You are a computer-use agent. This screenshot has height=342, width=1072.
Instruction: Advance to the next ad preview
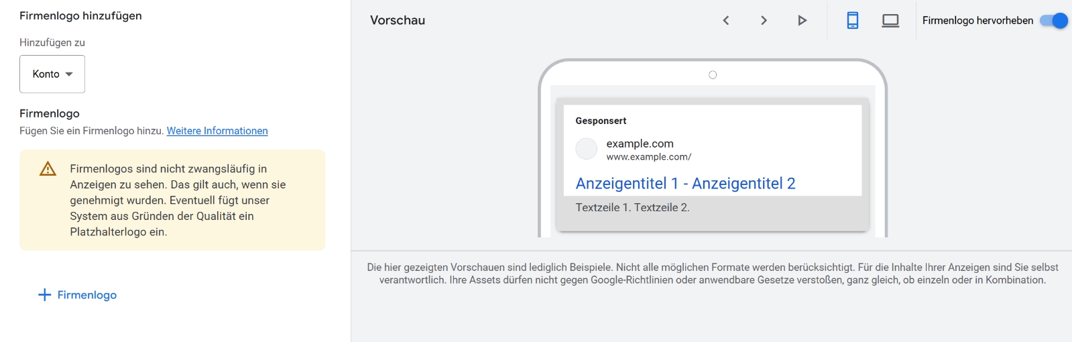click(764, 21)
